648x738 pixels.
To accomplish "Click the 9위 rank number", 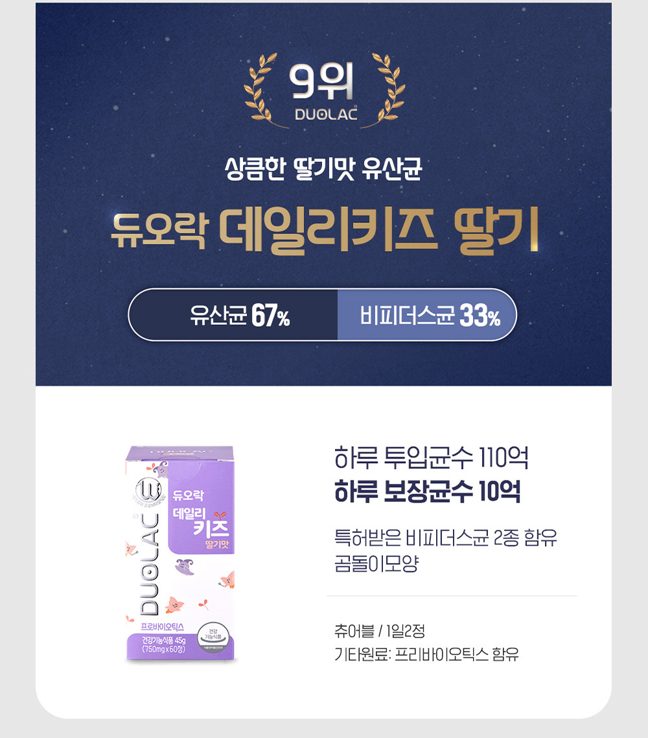I will point(321,82).
